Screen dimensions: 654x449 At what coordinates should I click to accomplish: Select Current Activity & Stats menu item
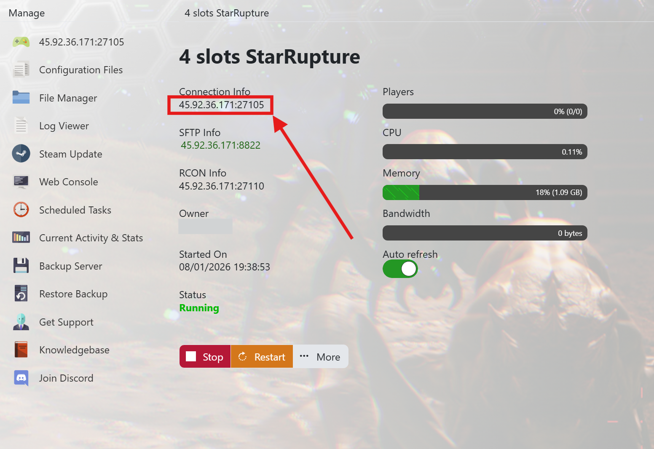91,238
